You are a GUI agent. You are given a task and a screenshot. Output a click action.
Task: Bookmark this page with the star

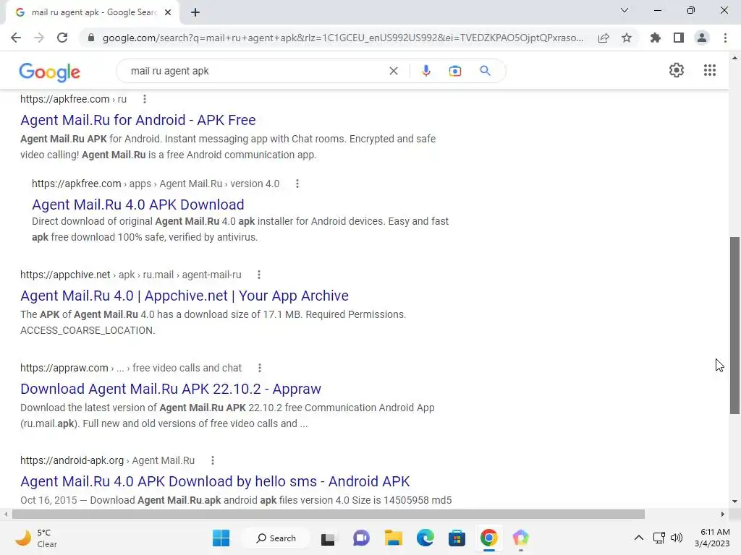(627, 38)
